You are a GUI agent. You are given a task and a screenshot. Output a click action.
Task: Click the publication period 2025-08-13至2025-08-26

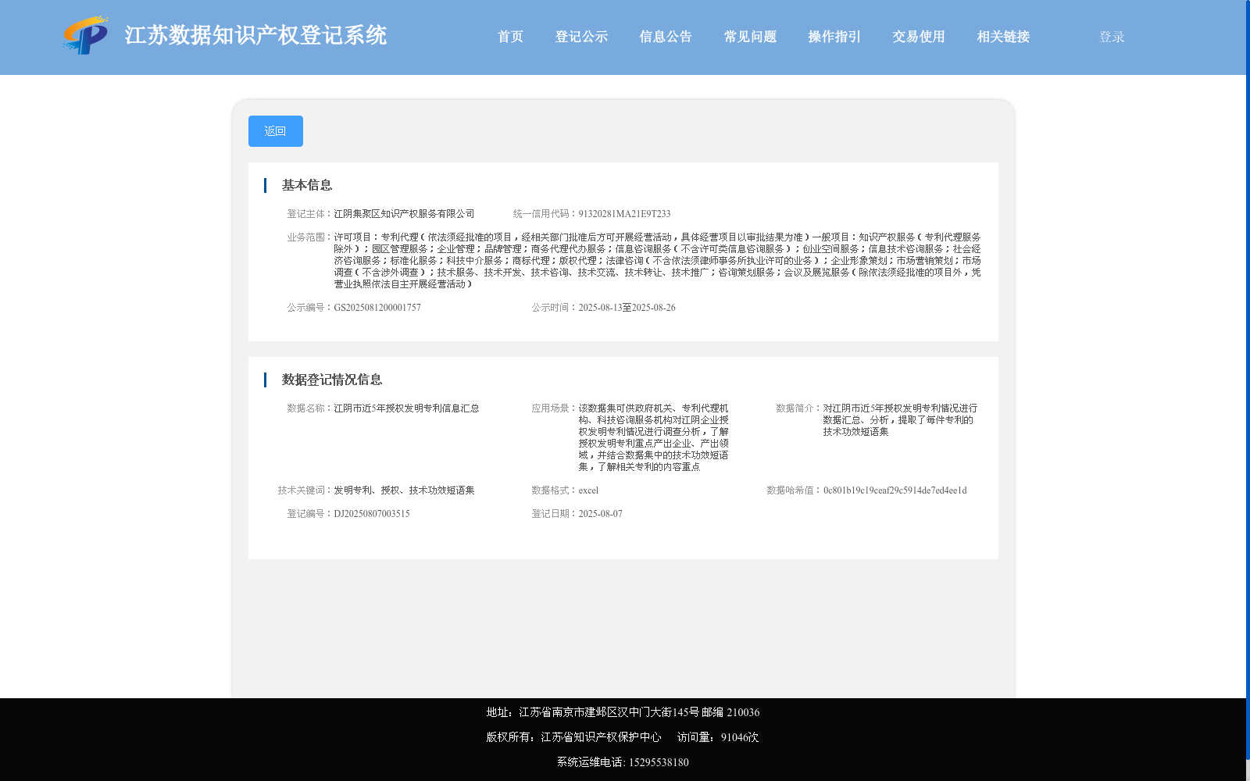627,308
